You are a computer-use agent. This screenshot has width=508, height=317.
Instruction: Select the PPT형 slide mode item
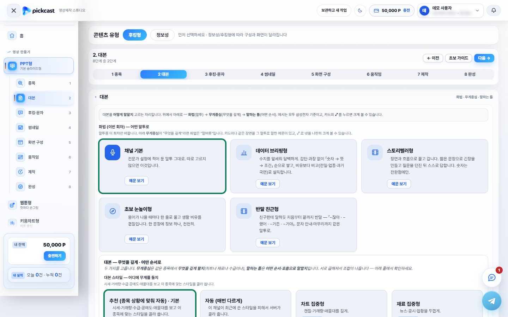[39, 66]
